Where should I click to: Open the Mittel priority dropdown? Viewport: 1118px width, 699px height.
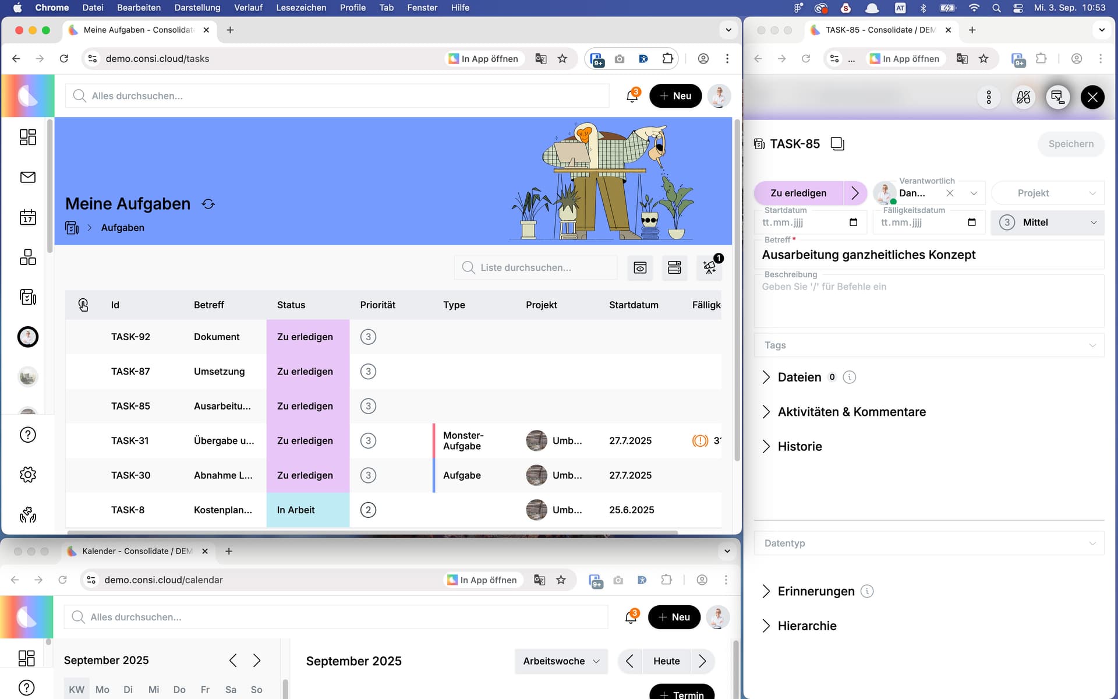[1047, 223]
